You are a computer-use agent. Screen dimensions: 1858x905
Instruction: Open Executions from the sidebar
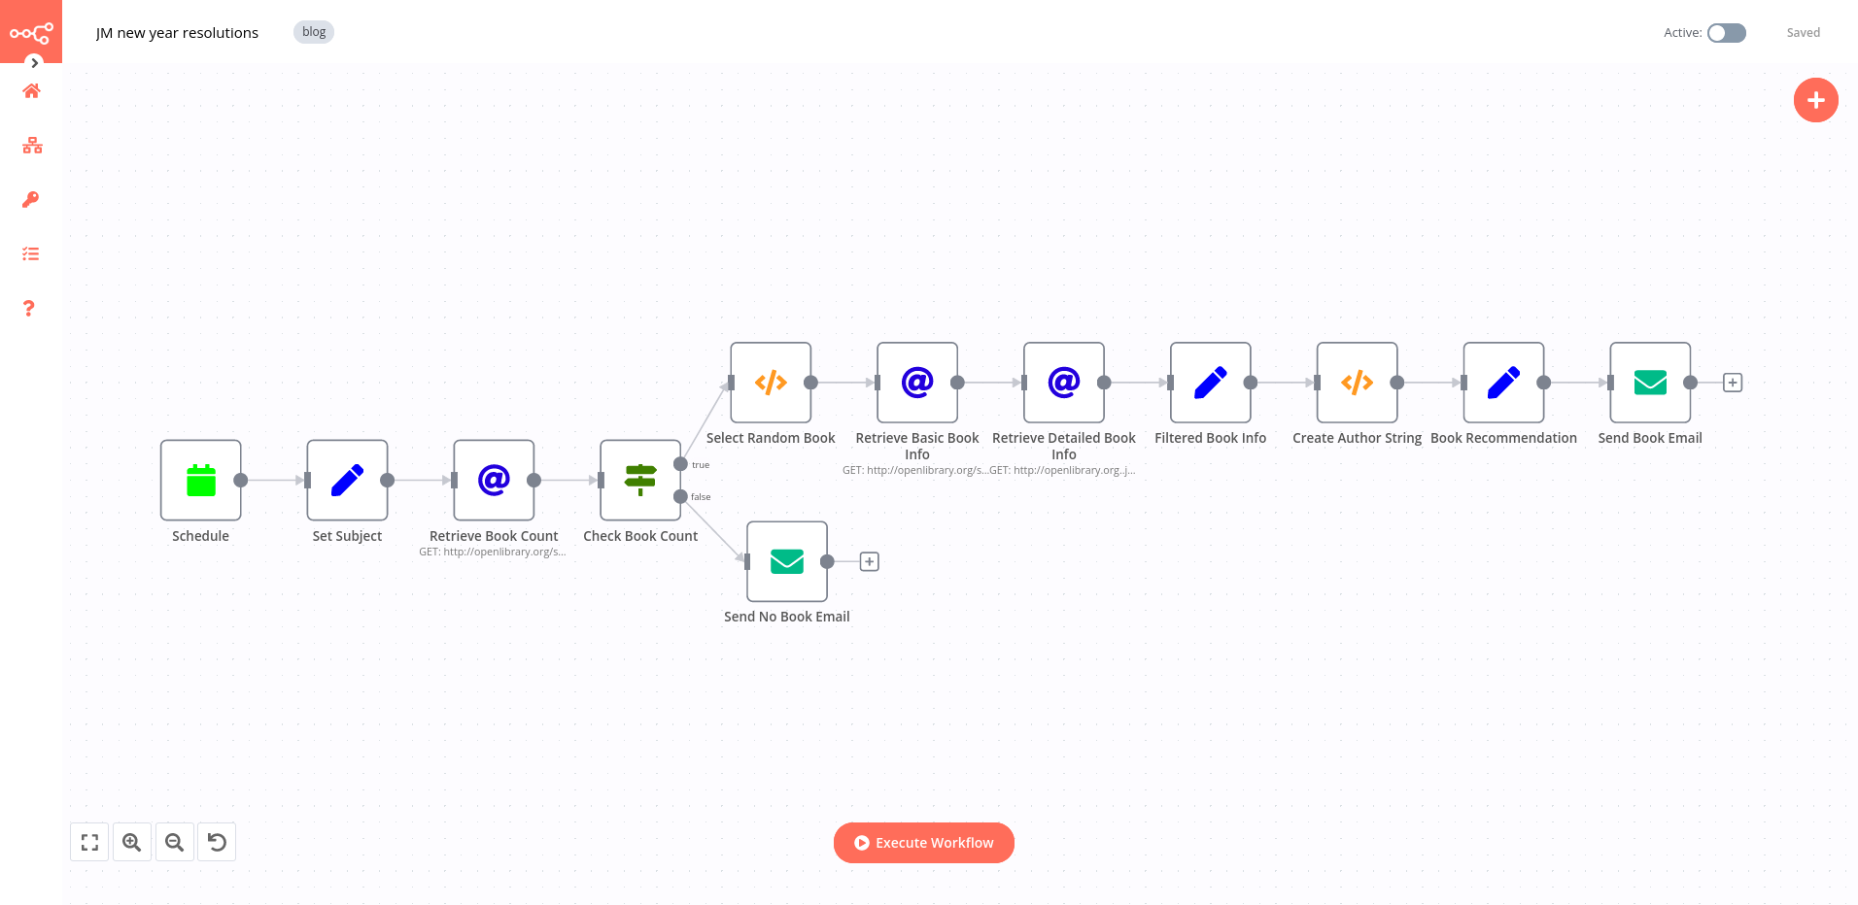click(x=30, y=253)
